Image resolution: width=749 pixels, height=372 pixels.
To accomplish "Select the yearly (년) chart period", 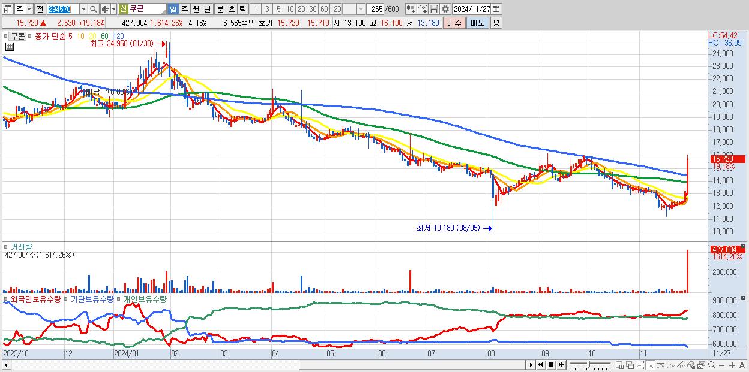I will (207, 9).
